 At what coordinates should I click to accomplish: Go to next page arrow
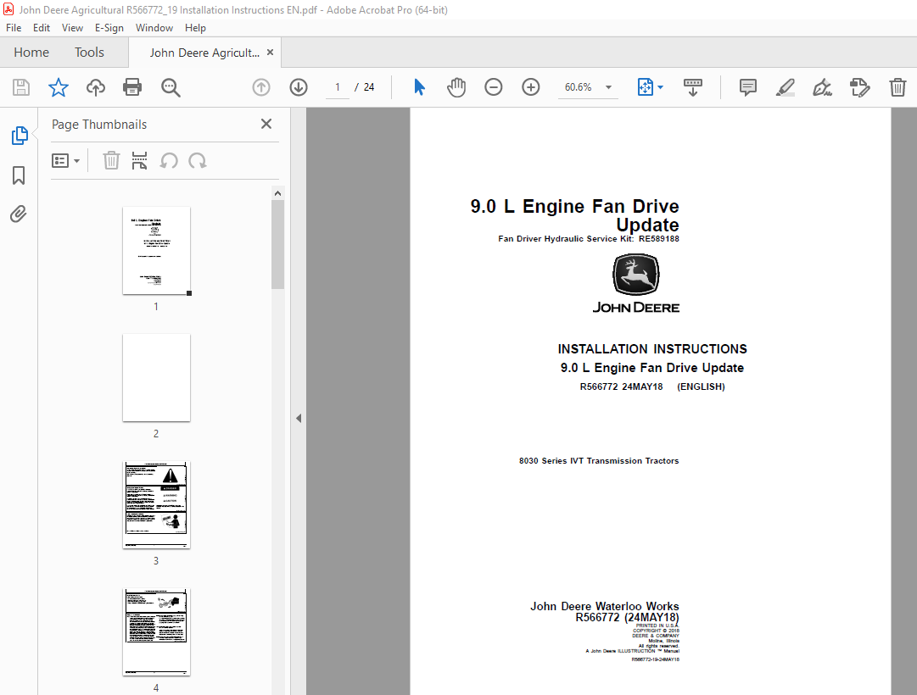tap(299, 87)
